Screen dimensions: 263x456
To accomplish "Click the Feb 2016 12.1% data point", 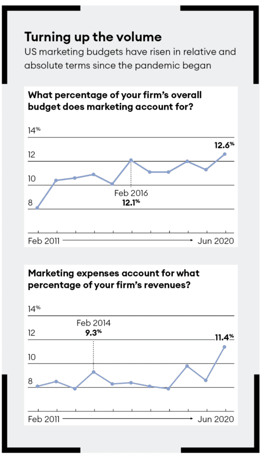I will click(131, 160).
